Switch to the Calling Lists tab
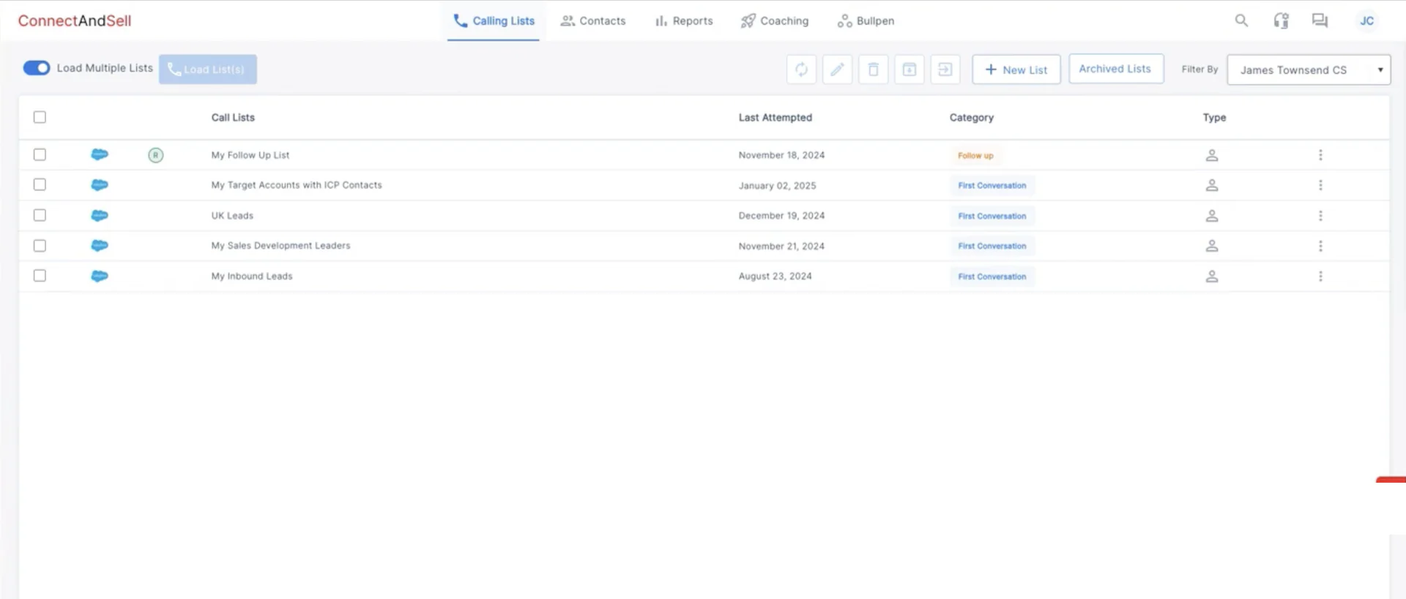The height and width of the screenshot is (599, 1406). pyautogui.click(x=494, y=20)
